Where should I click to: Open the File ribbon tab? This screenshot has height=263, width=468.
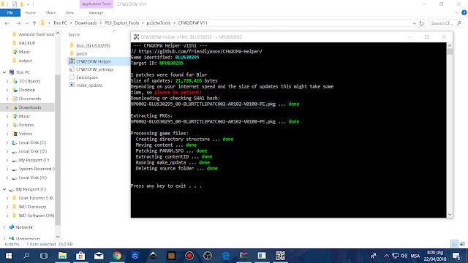pos(10,13)
